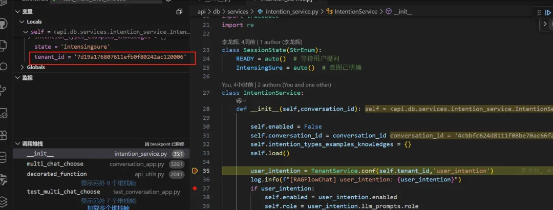Expand the CodeLens chevron above line 28
The image size is (553, 210).
[x=245, y=101]
